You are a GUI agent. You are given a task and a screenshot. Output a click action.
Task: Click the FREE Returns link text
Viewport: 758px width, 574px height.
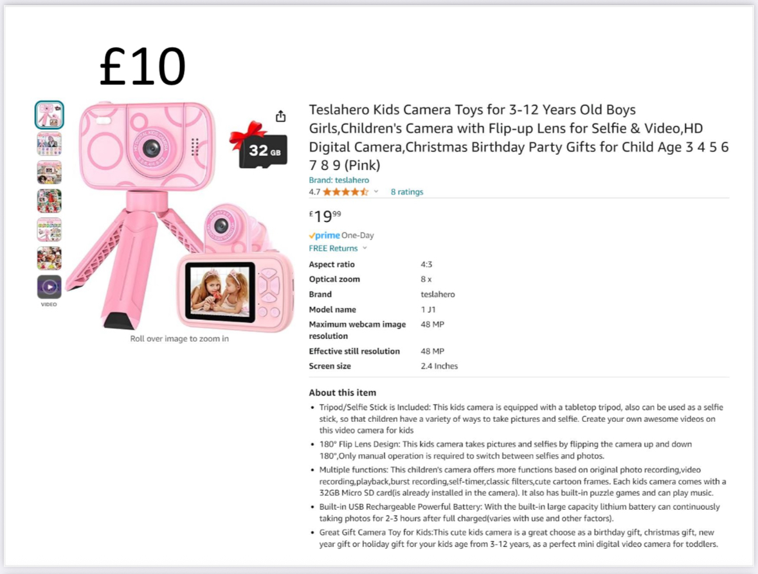pos(333,248)
